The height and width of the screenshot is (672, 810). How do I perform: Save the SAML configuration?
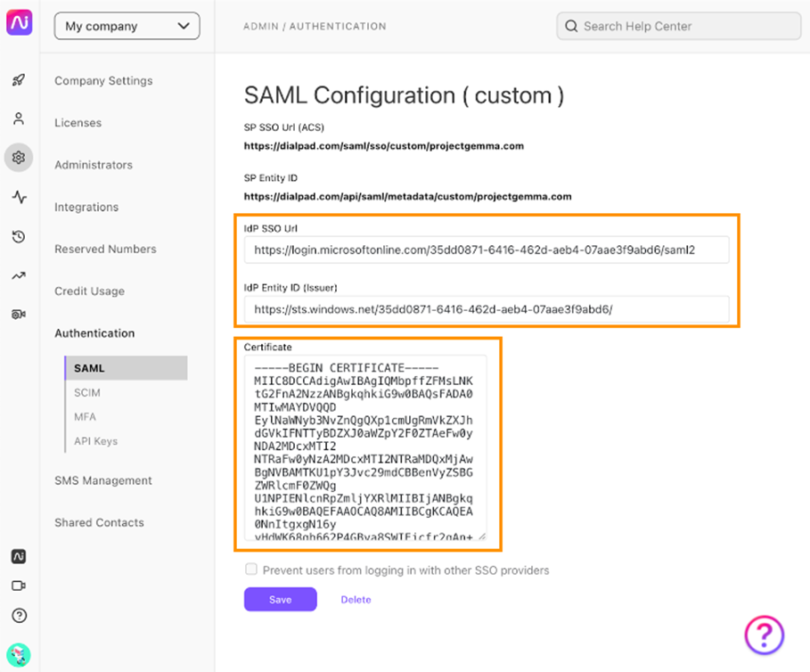click(281, 599)
